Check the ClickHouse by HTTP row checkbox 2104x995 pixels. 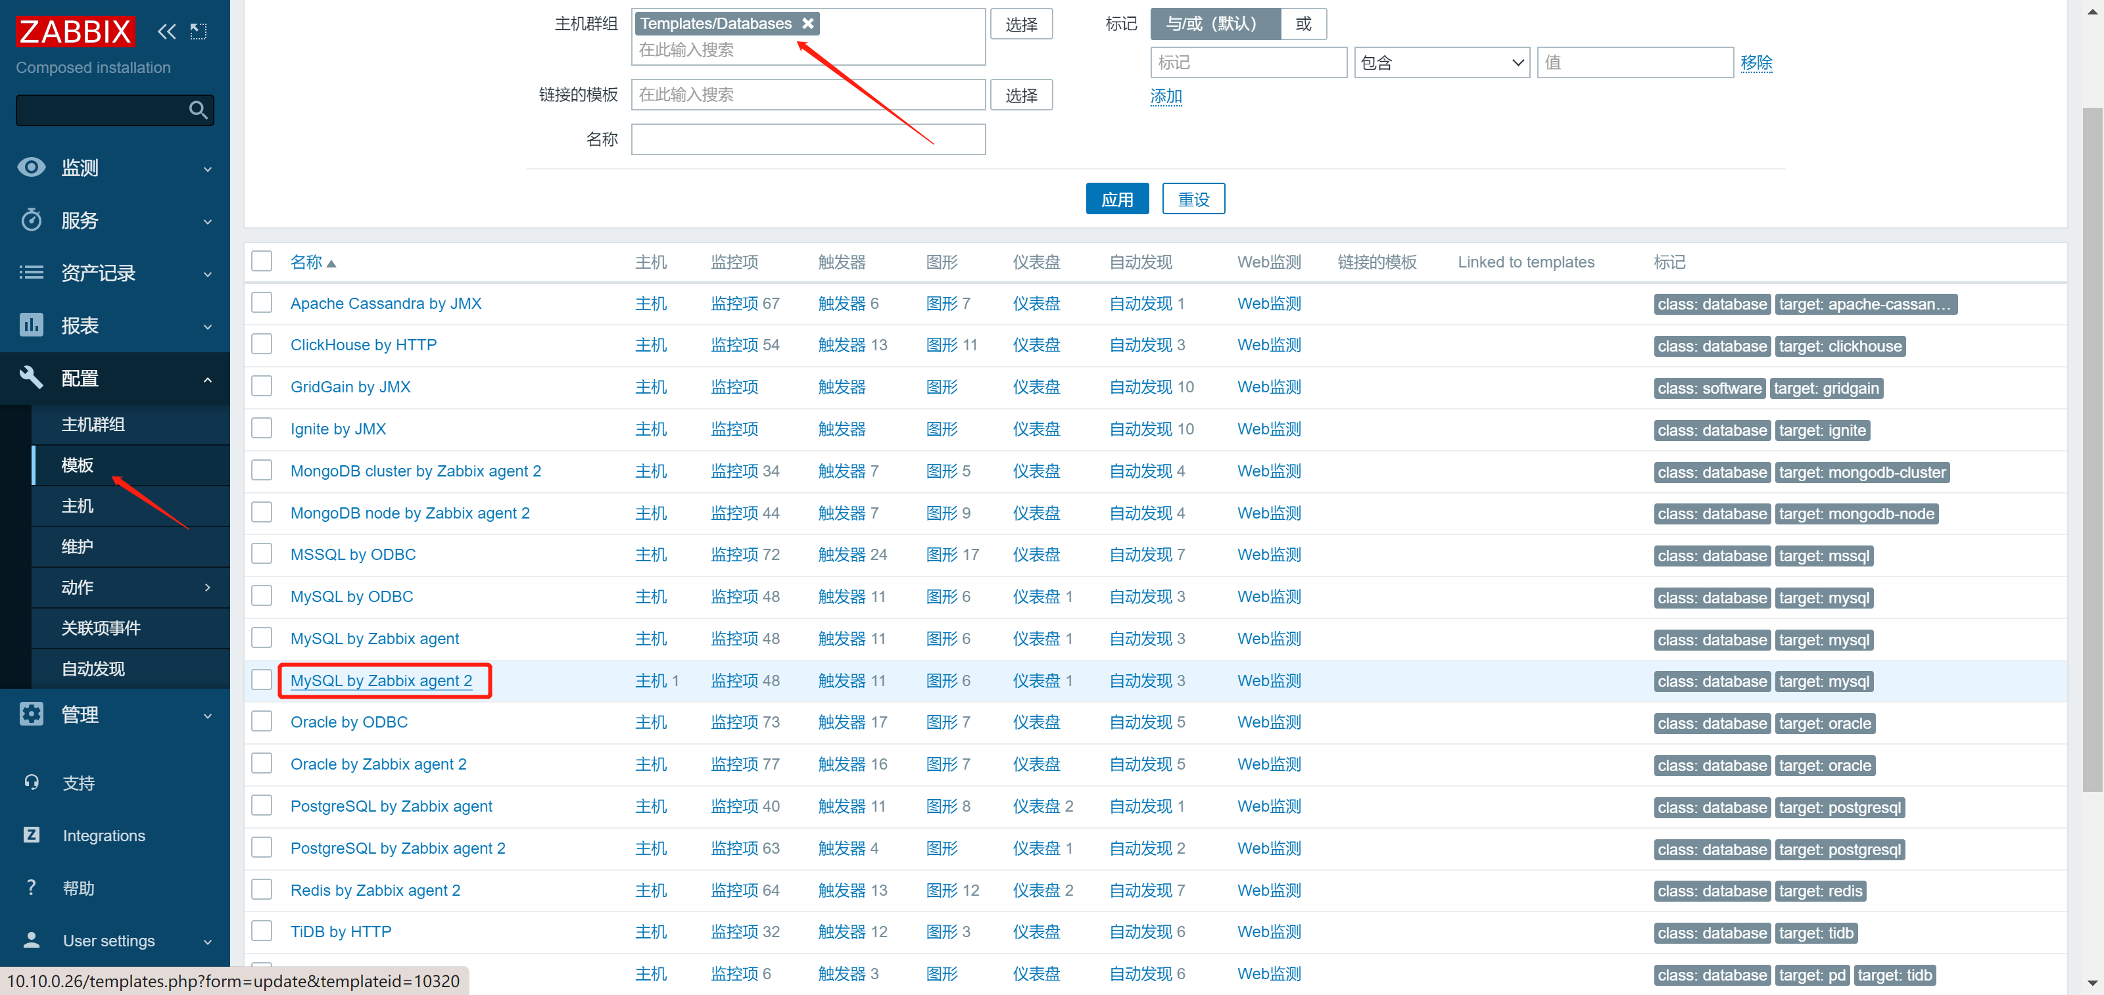(x=262, y=344)
